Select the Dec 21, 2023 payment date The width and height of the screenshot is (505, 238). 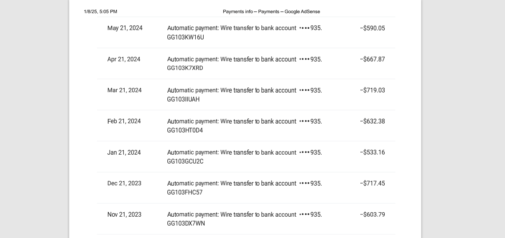(x=124, y=183)
